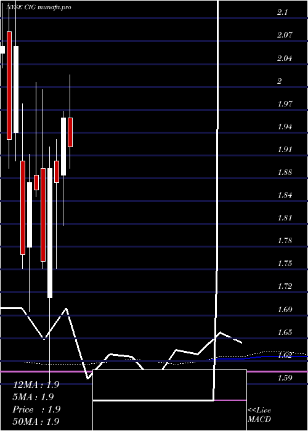
Task: Click the 1.97 price axis label
Action: tap(285, 104)
